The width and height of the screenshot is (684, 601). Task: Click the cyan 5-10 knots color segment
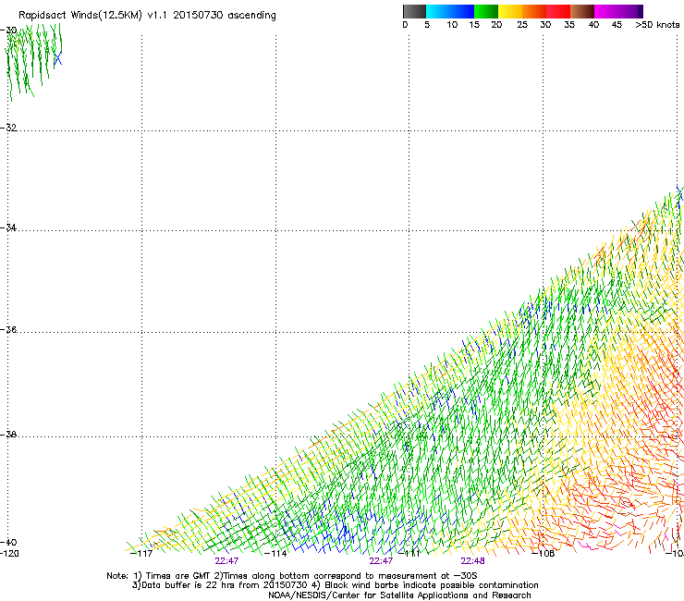click(x=438, y=11)
